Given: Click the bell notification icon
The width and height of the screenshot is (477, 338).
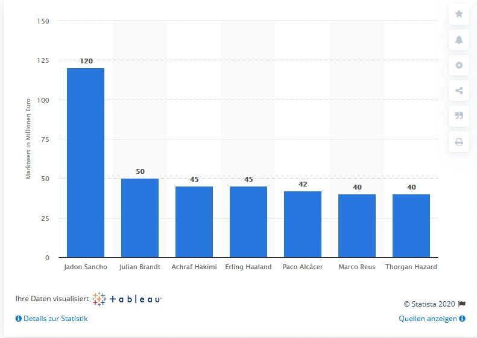Looking at the screenshot, I should click(459, 40).
